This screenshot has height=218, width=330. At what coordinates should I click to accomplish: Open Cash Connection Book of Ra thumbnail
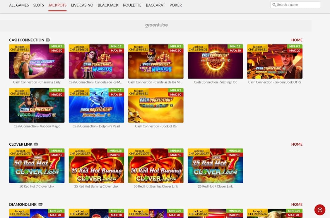pos(156,105)
